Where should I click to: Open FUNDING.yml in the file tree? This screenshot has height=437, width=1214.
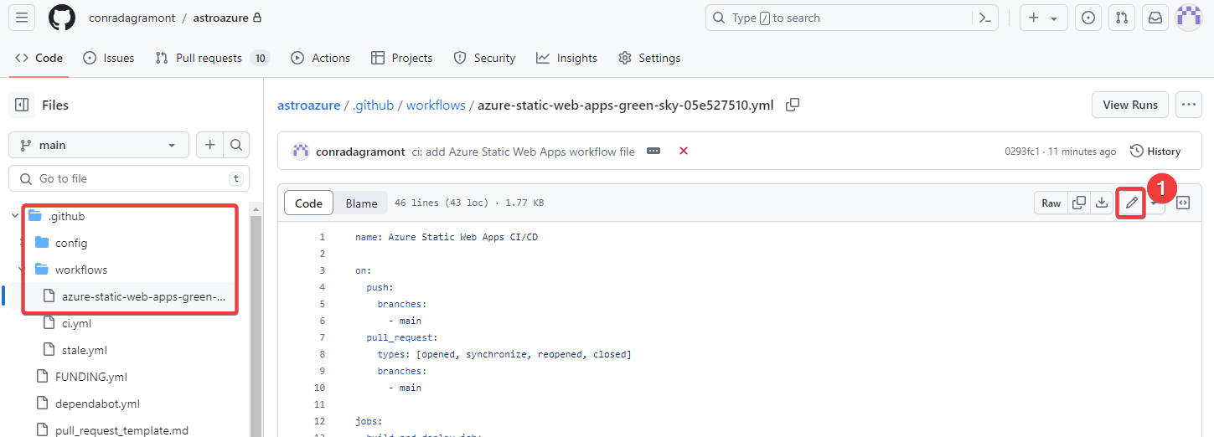90,377
